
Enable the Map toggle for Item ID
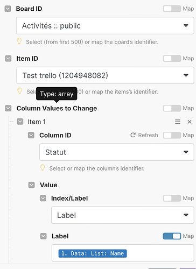(172, 59)
